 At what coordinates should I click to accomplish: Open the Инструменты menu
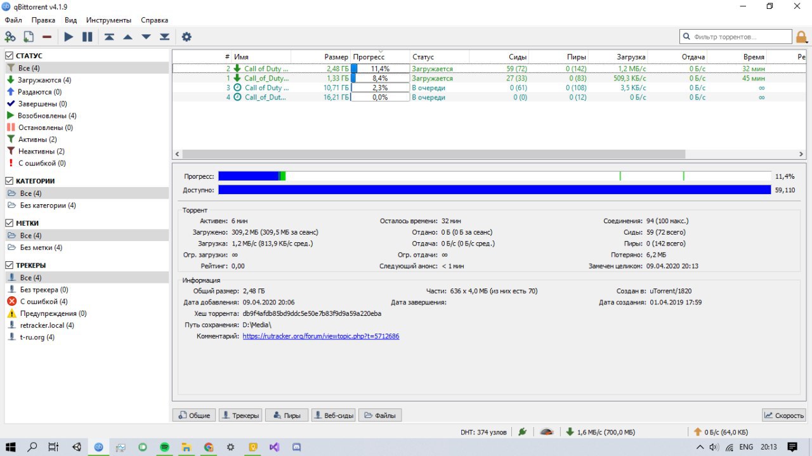click(108, 20)
